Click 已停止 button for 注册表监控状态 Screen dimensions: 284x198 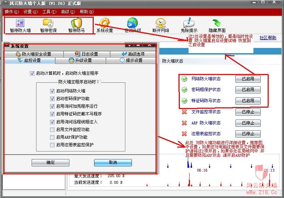(248, 134)
